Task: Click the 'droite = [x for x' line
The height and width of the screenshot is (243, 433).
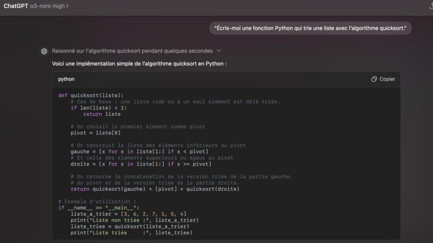Action: coord(141,164)
